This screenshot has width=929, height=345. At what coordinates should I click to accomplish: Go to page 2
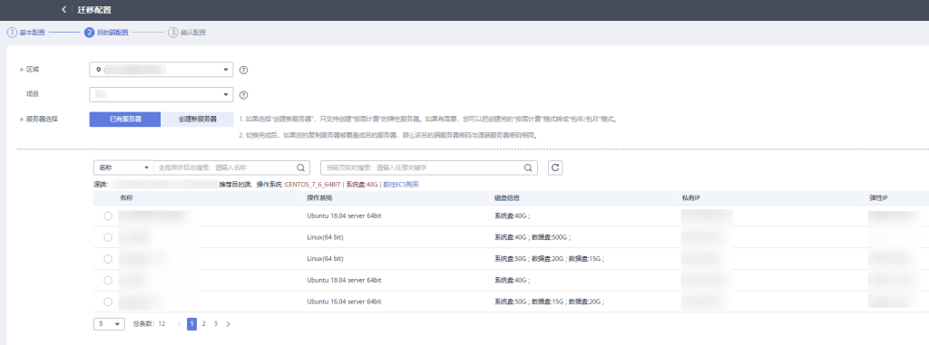pos(204,323)
